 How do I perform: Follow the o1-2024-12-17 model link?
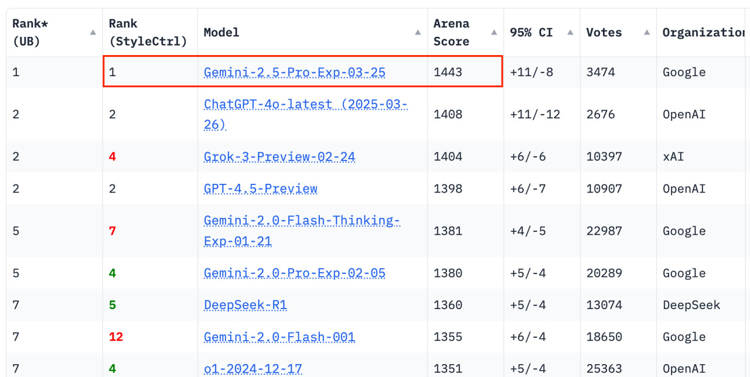click(253, 369)
